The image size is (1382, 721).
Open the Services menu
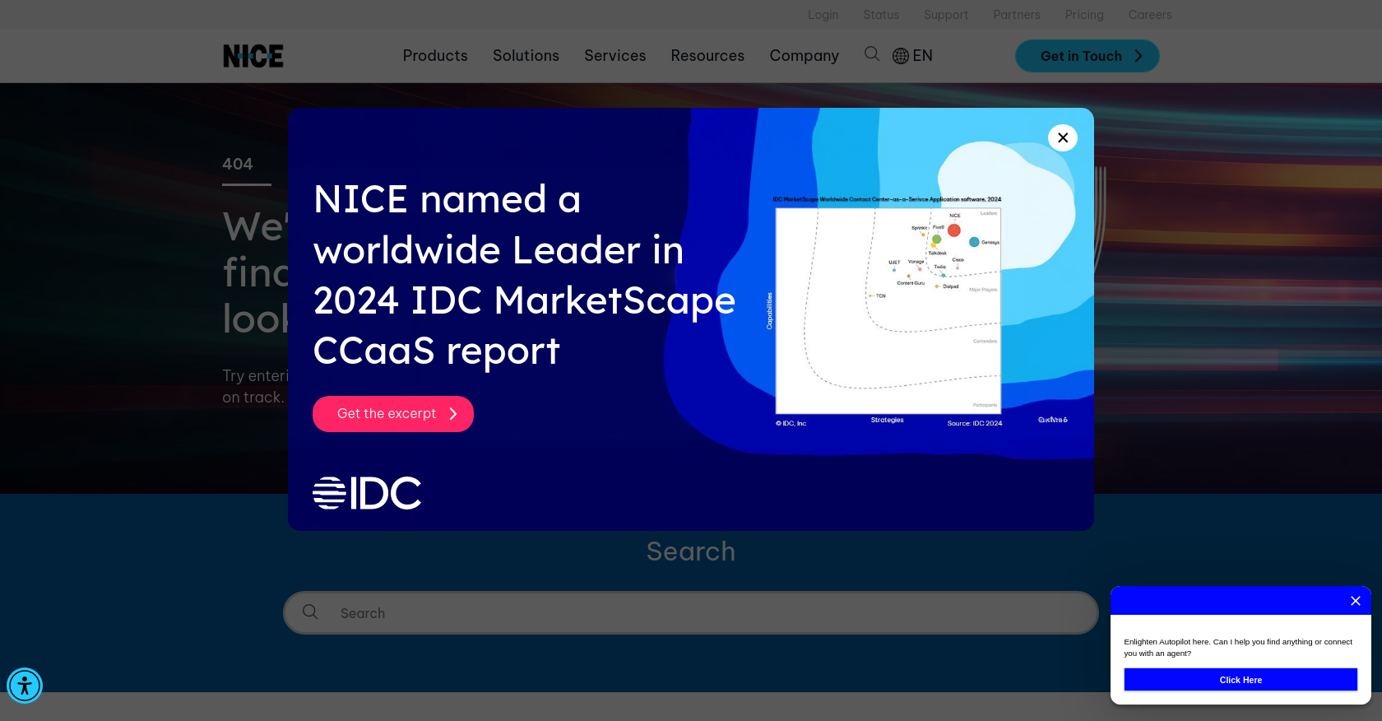(x=614, y=56)
